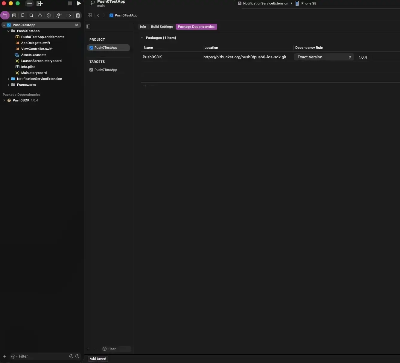Select the iPhone SE run destination
This screenshot has height=363, width=400.
tap(306, 3)
